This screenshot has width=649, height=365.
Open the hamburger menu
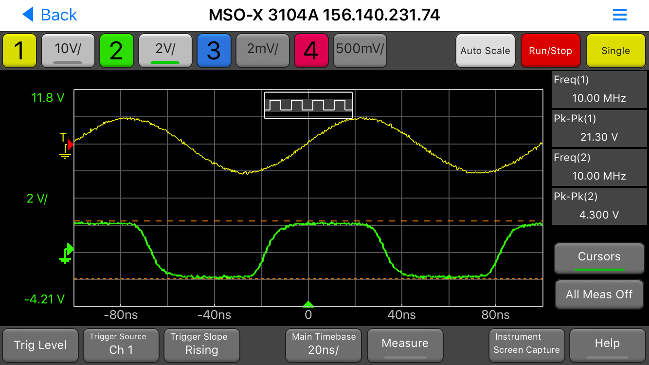click(619, 15)
